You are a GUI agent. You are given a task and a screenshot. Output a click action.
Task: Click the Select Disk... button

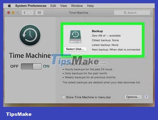75,49
